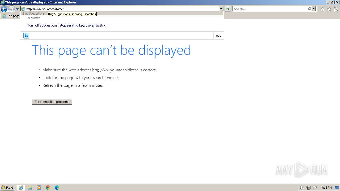
Task: Click Turn off suggestions link
Action: coord(67,25)
